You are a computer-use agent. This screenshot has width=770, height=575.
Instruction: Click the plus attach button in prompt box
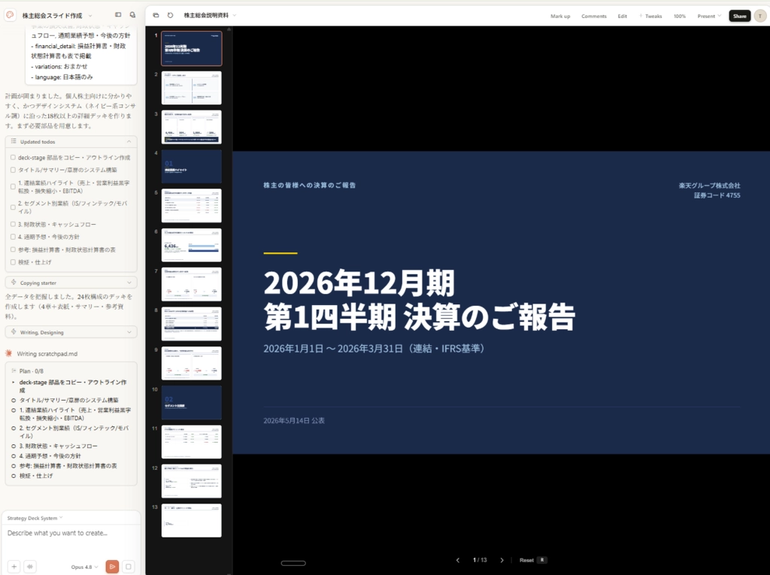pyautogui.click(x=14, y=566)
